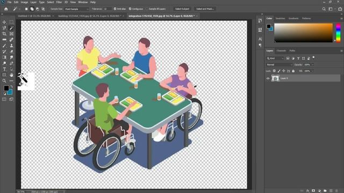Hide Layer 0 with eye icon

(268, 78)
